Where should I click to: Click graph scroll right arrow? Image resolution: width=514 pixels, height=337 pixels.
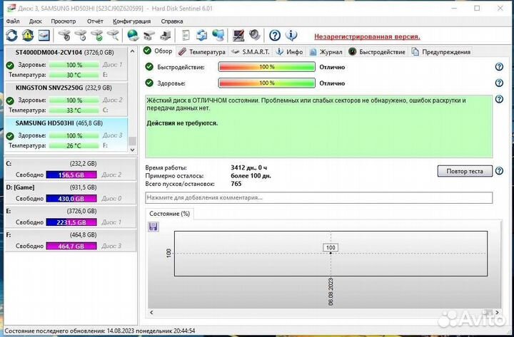(497, 313)
